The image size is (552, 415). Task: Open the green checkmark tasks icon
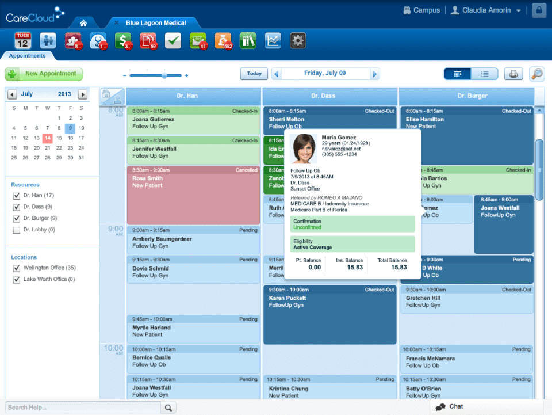pos(173,40)
